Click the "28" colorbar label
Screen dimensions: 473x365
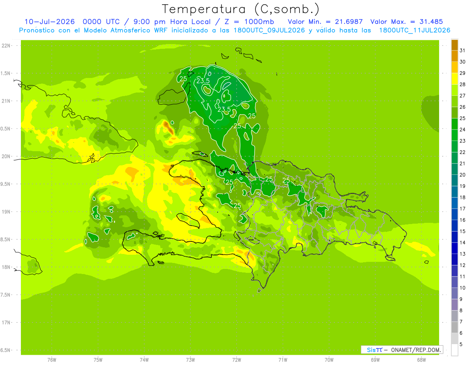pyautogui.click(x=462, y=84)
